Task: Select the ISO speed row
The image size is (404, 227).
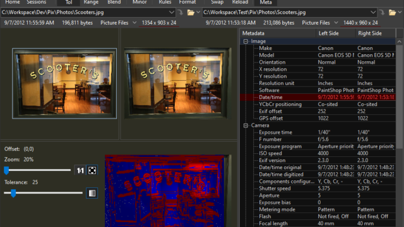Action: pos(318,153)
